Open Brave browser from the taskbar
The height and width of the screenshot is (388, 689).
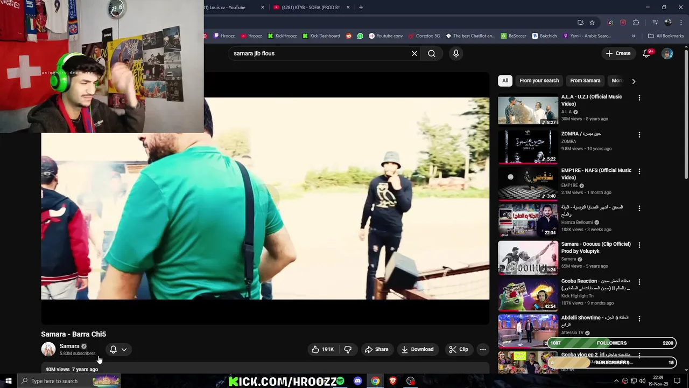click(393, 381)
